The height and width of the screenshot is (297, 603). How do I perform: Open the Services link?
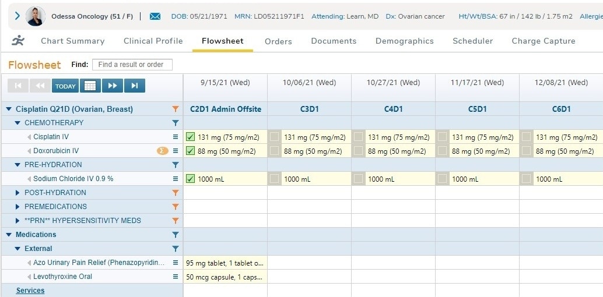click(30, 291)
